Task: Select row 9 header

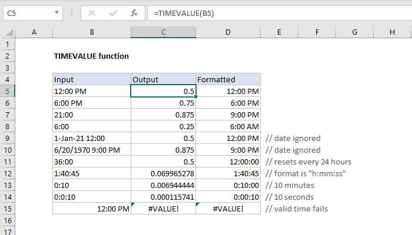Action: pyautogui.click(x=7, y=138)
